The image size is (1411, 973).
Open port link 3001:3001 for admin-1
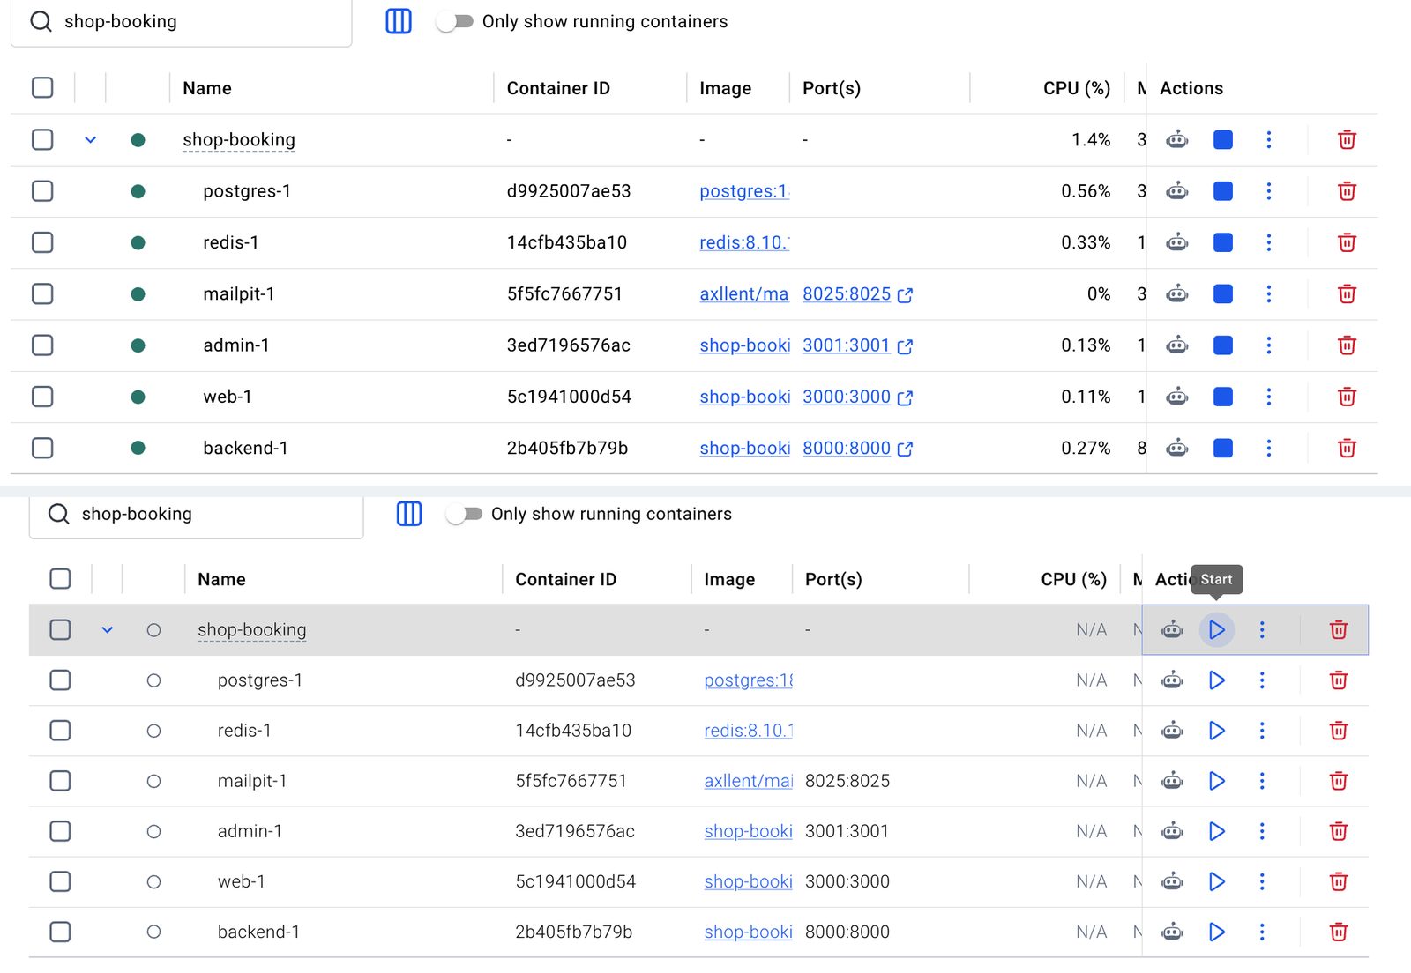pos(857,345)
